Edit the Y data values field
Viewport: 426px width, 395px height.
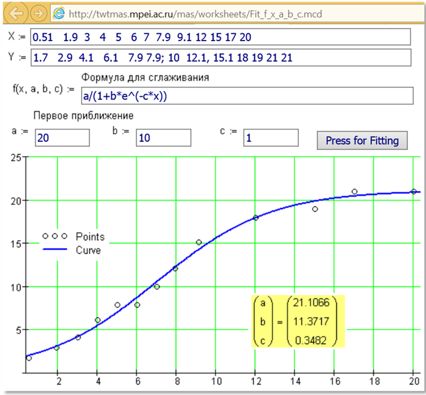coord(221,57)
